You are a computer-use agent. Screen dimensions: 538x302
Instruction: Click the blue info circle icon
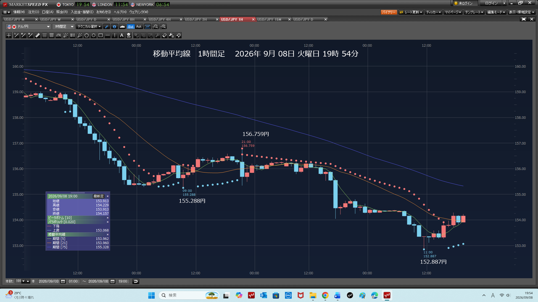tap(115, 26)
